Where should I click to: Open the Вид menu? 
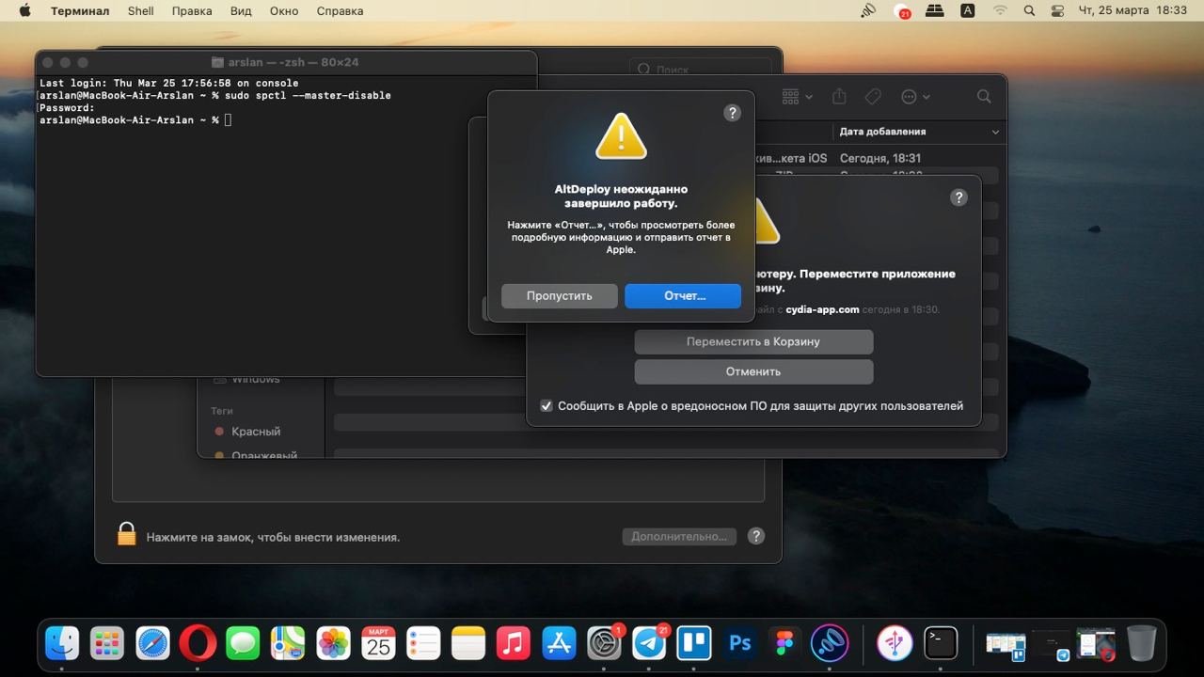241,11
